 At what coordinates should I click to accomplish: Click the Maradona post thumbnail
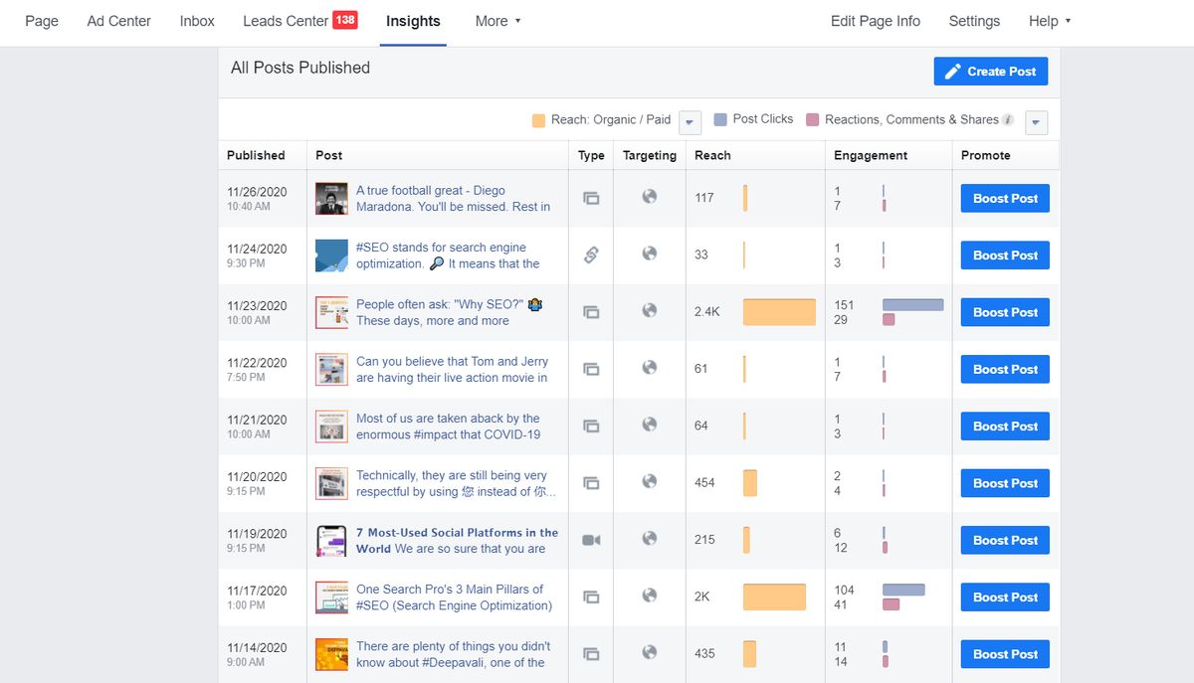coord(331,198)
